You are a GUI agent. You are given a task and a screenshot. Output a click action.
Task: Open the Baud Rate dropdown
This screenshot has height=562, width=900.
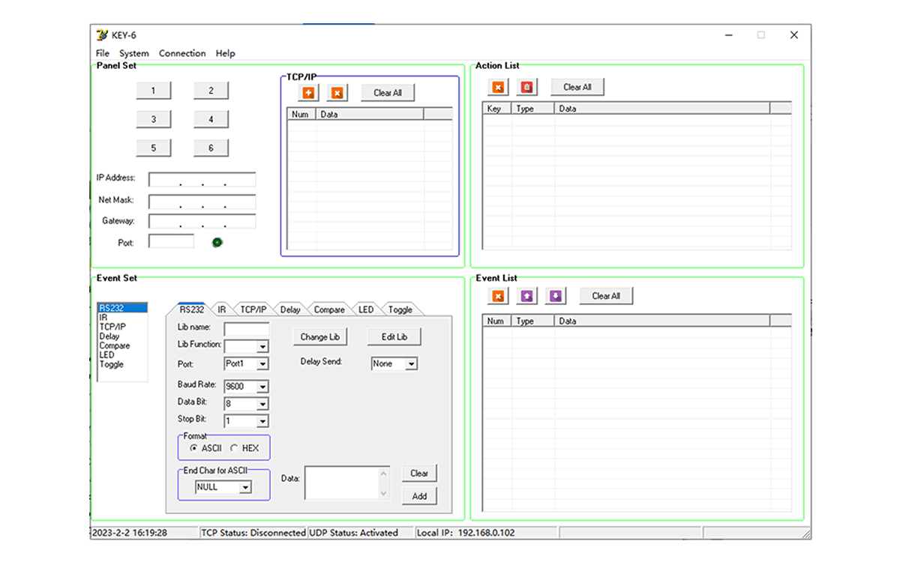(262, 387)
